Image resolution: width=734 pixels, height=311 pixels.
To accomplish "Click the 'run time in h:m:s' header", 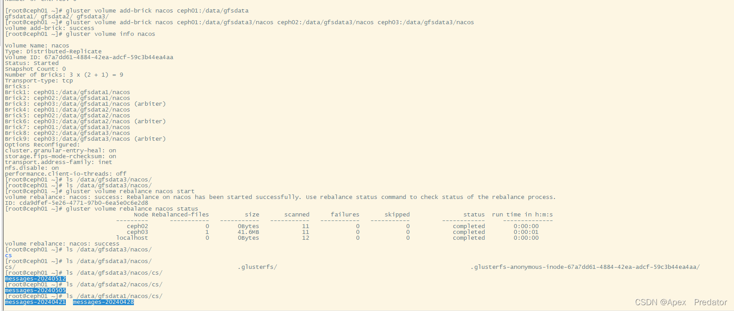I will [x=523, y=215].
